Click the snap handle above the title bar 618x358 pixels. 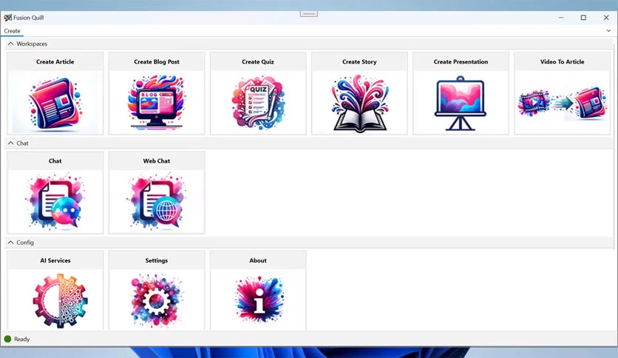(x=308, y=14)
